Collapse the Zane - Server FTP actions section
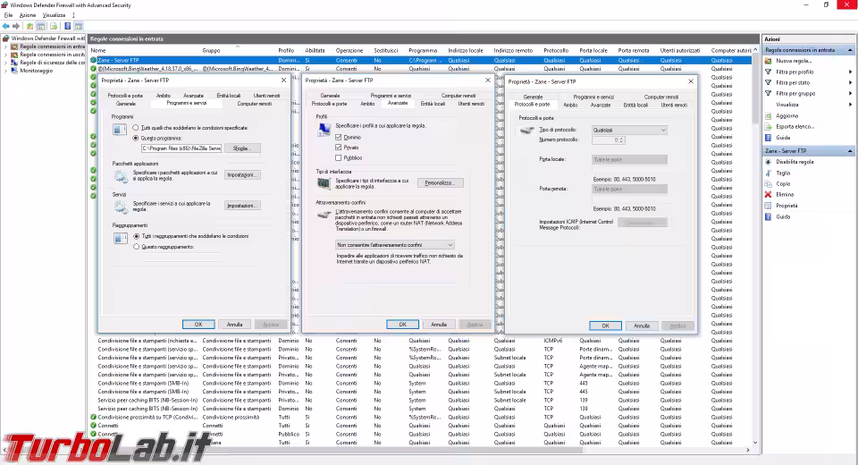The height and width of the screenshot is (465, 858). click(850, 150)
